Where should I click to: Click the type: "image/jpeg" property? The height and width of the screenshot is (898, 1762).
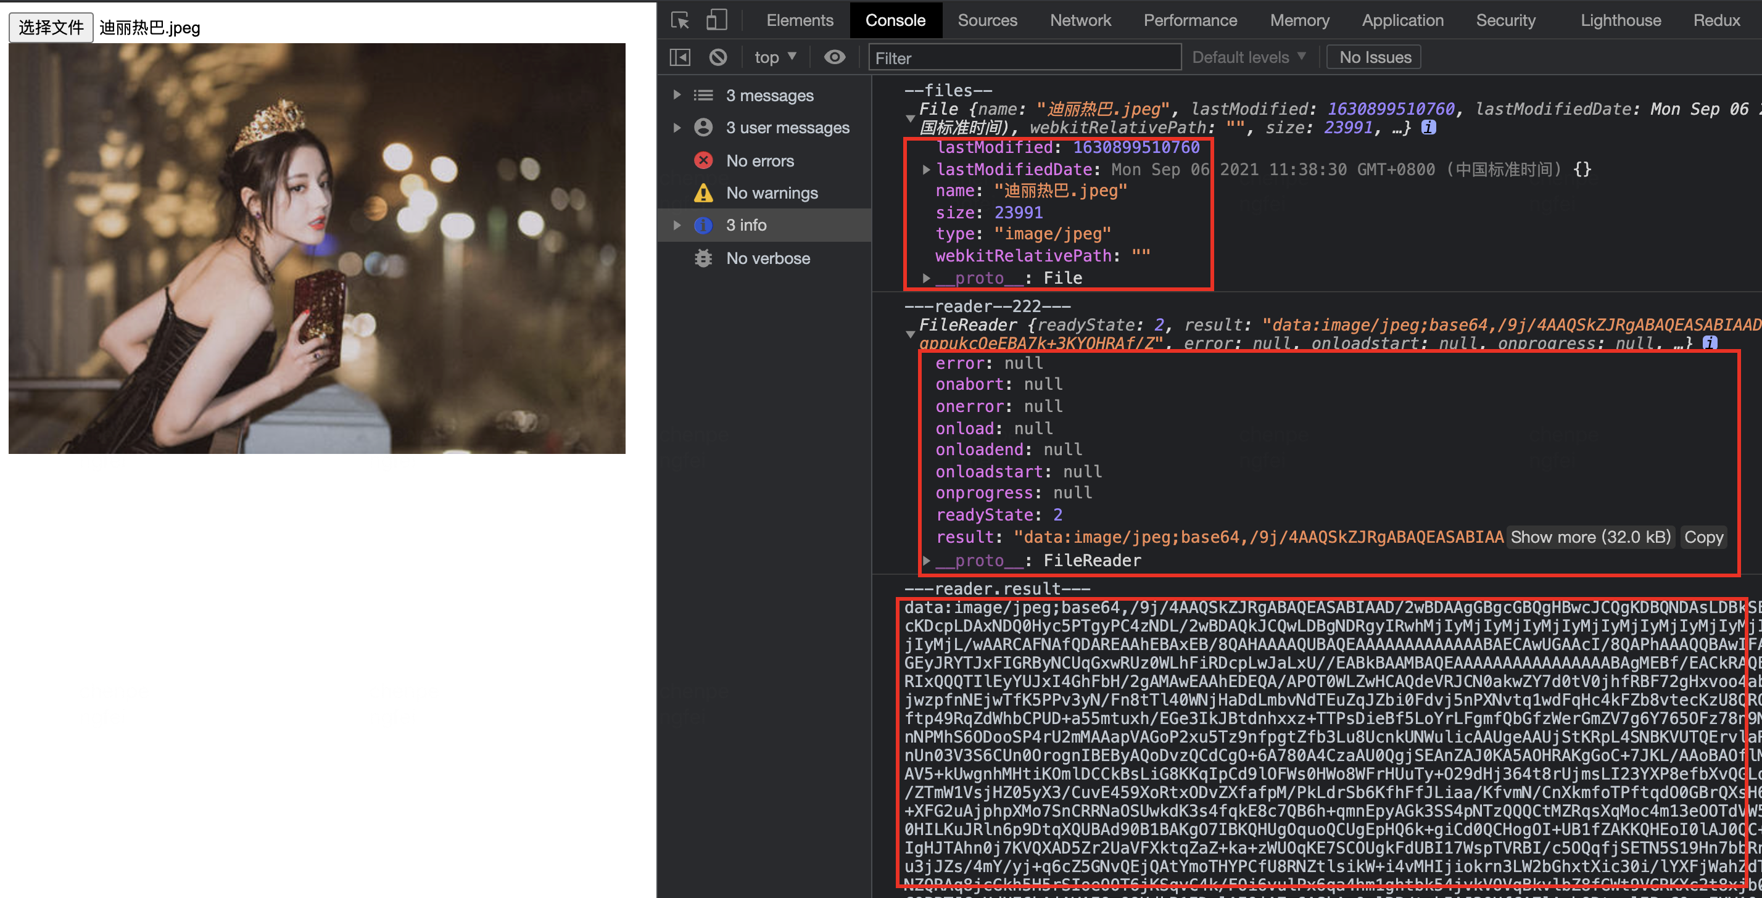point(1024,234)
